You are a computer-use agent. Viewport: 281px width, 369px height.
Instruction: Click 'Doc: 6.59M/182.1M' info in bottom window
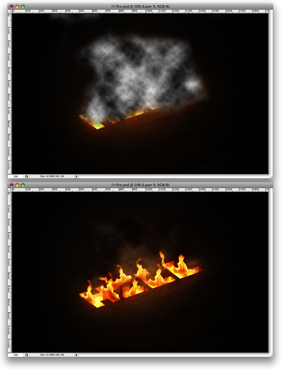coord(52,354)
